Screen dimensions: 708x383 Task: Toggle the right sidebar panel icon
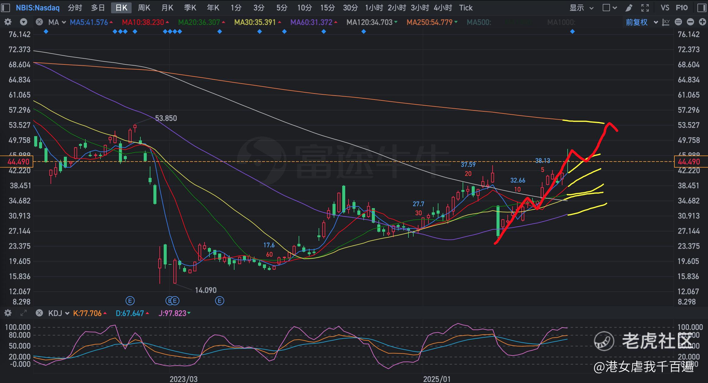tap(701, 8)
